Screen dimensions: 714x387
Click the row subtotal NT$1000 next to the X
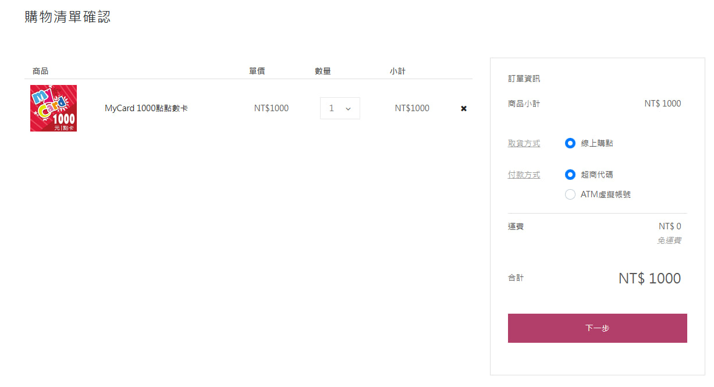[x=412, y=108]
